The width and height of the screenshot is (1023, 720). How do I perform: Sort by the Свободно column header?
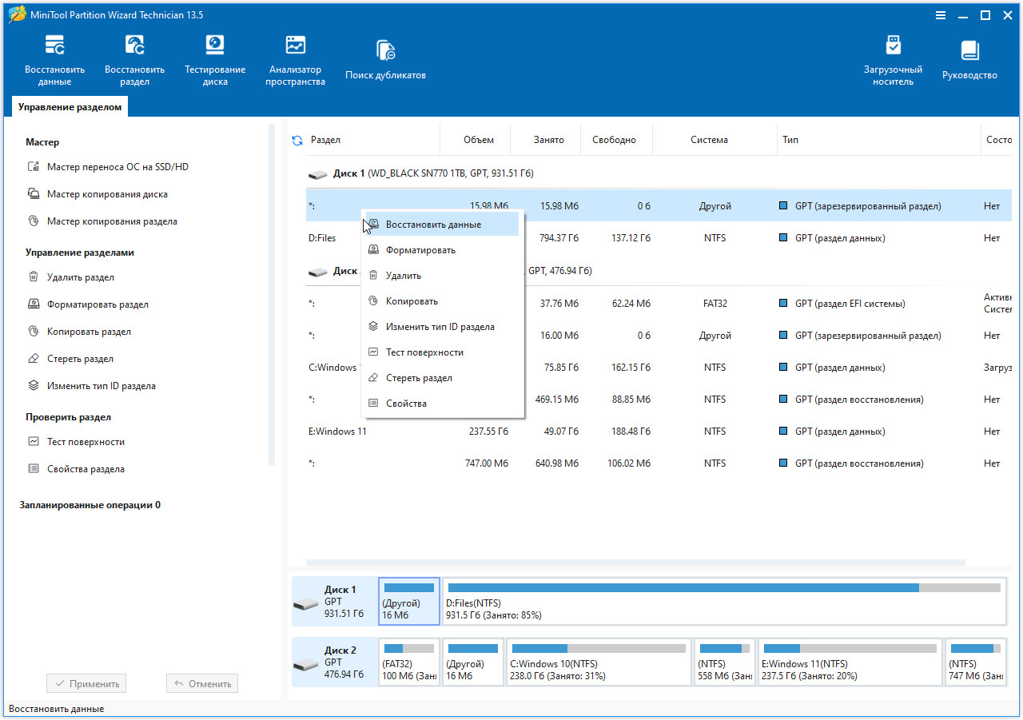pos(614,140)
